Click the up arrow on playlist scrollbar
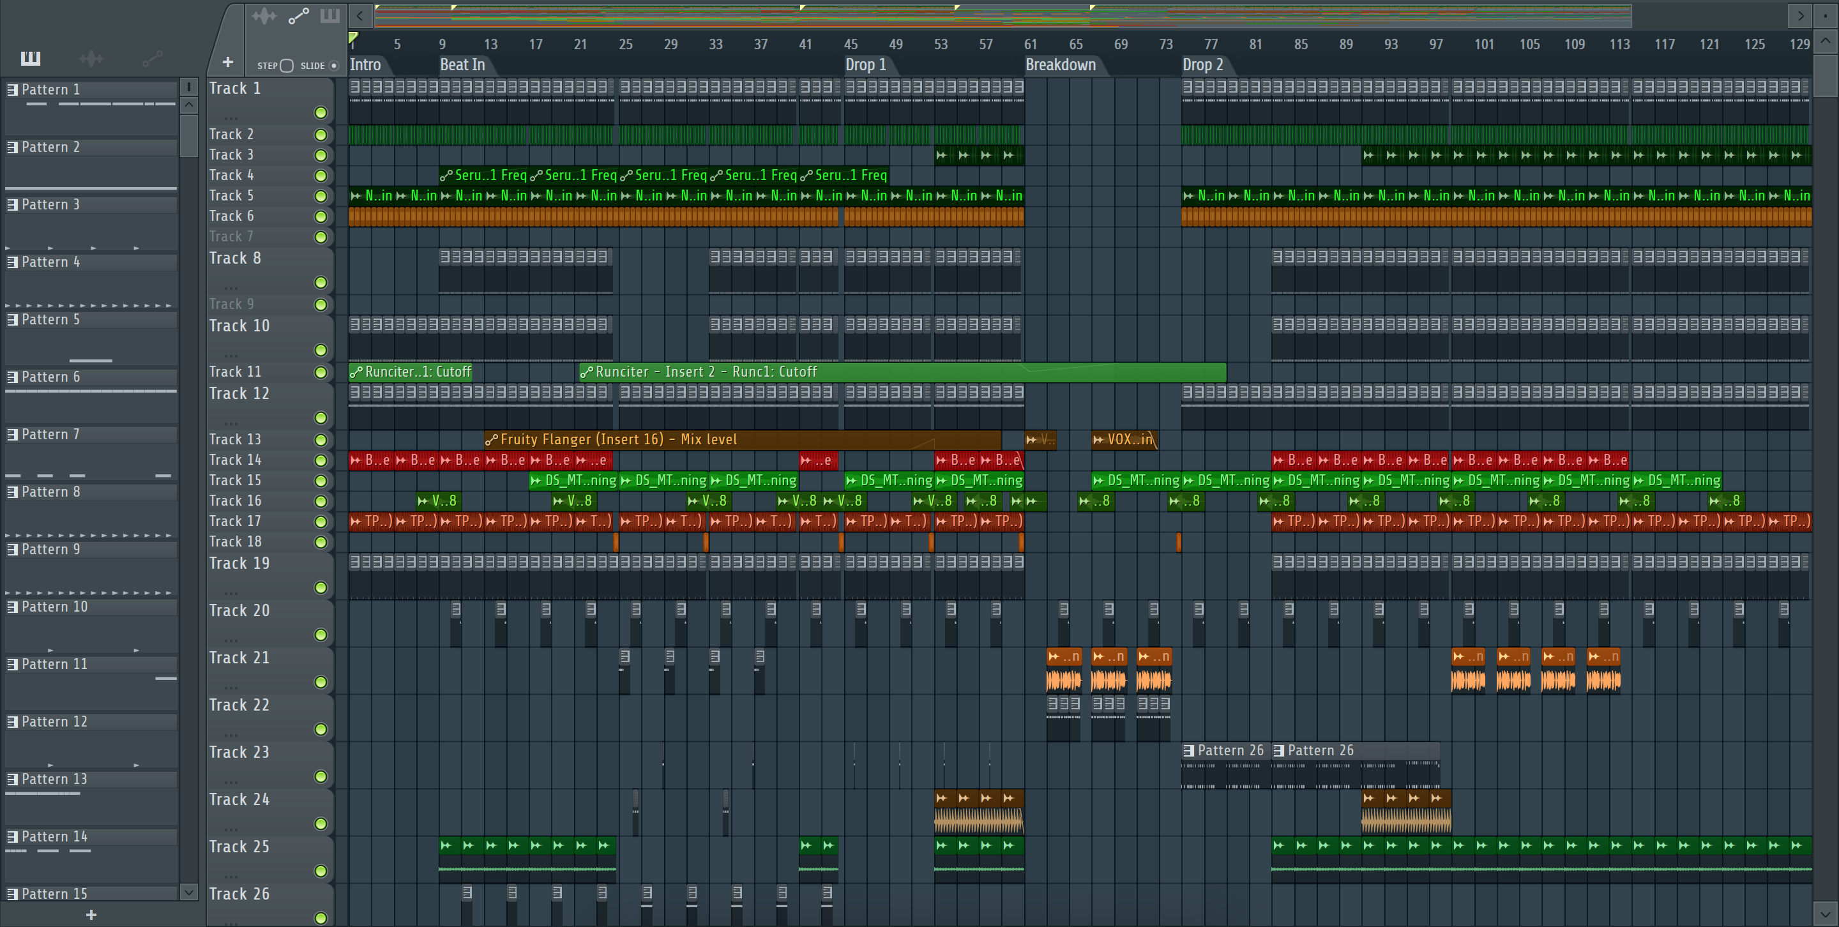1839x927 pixels. click(1826, 41)
